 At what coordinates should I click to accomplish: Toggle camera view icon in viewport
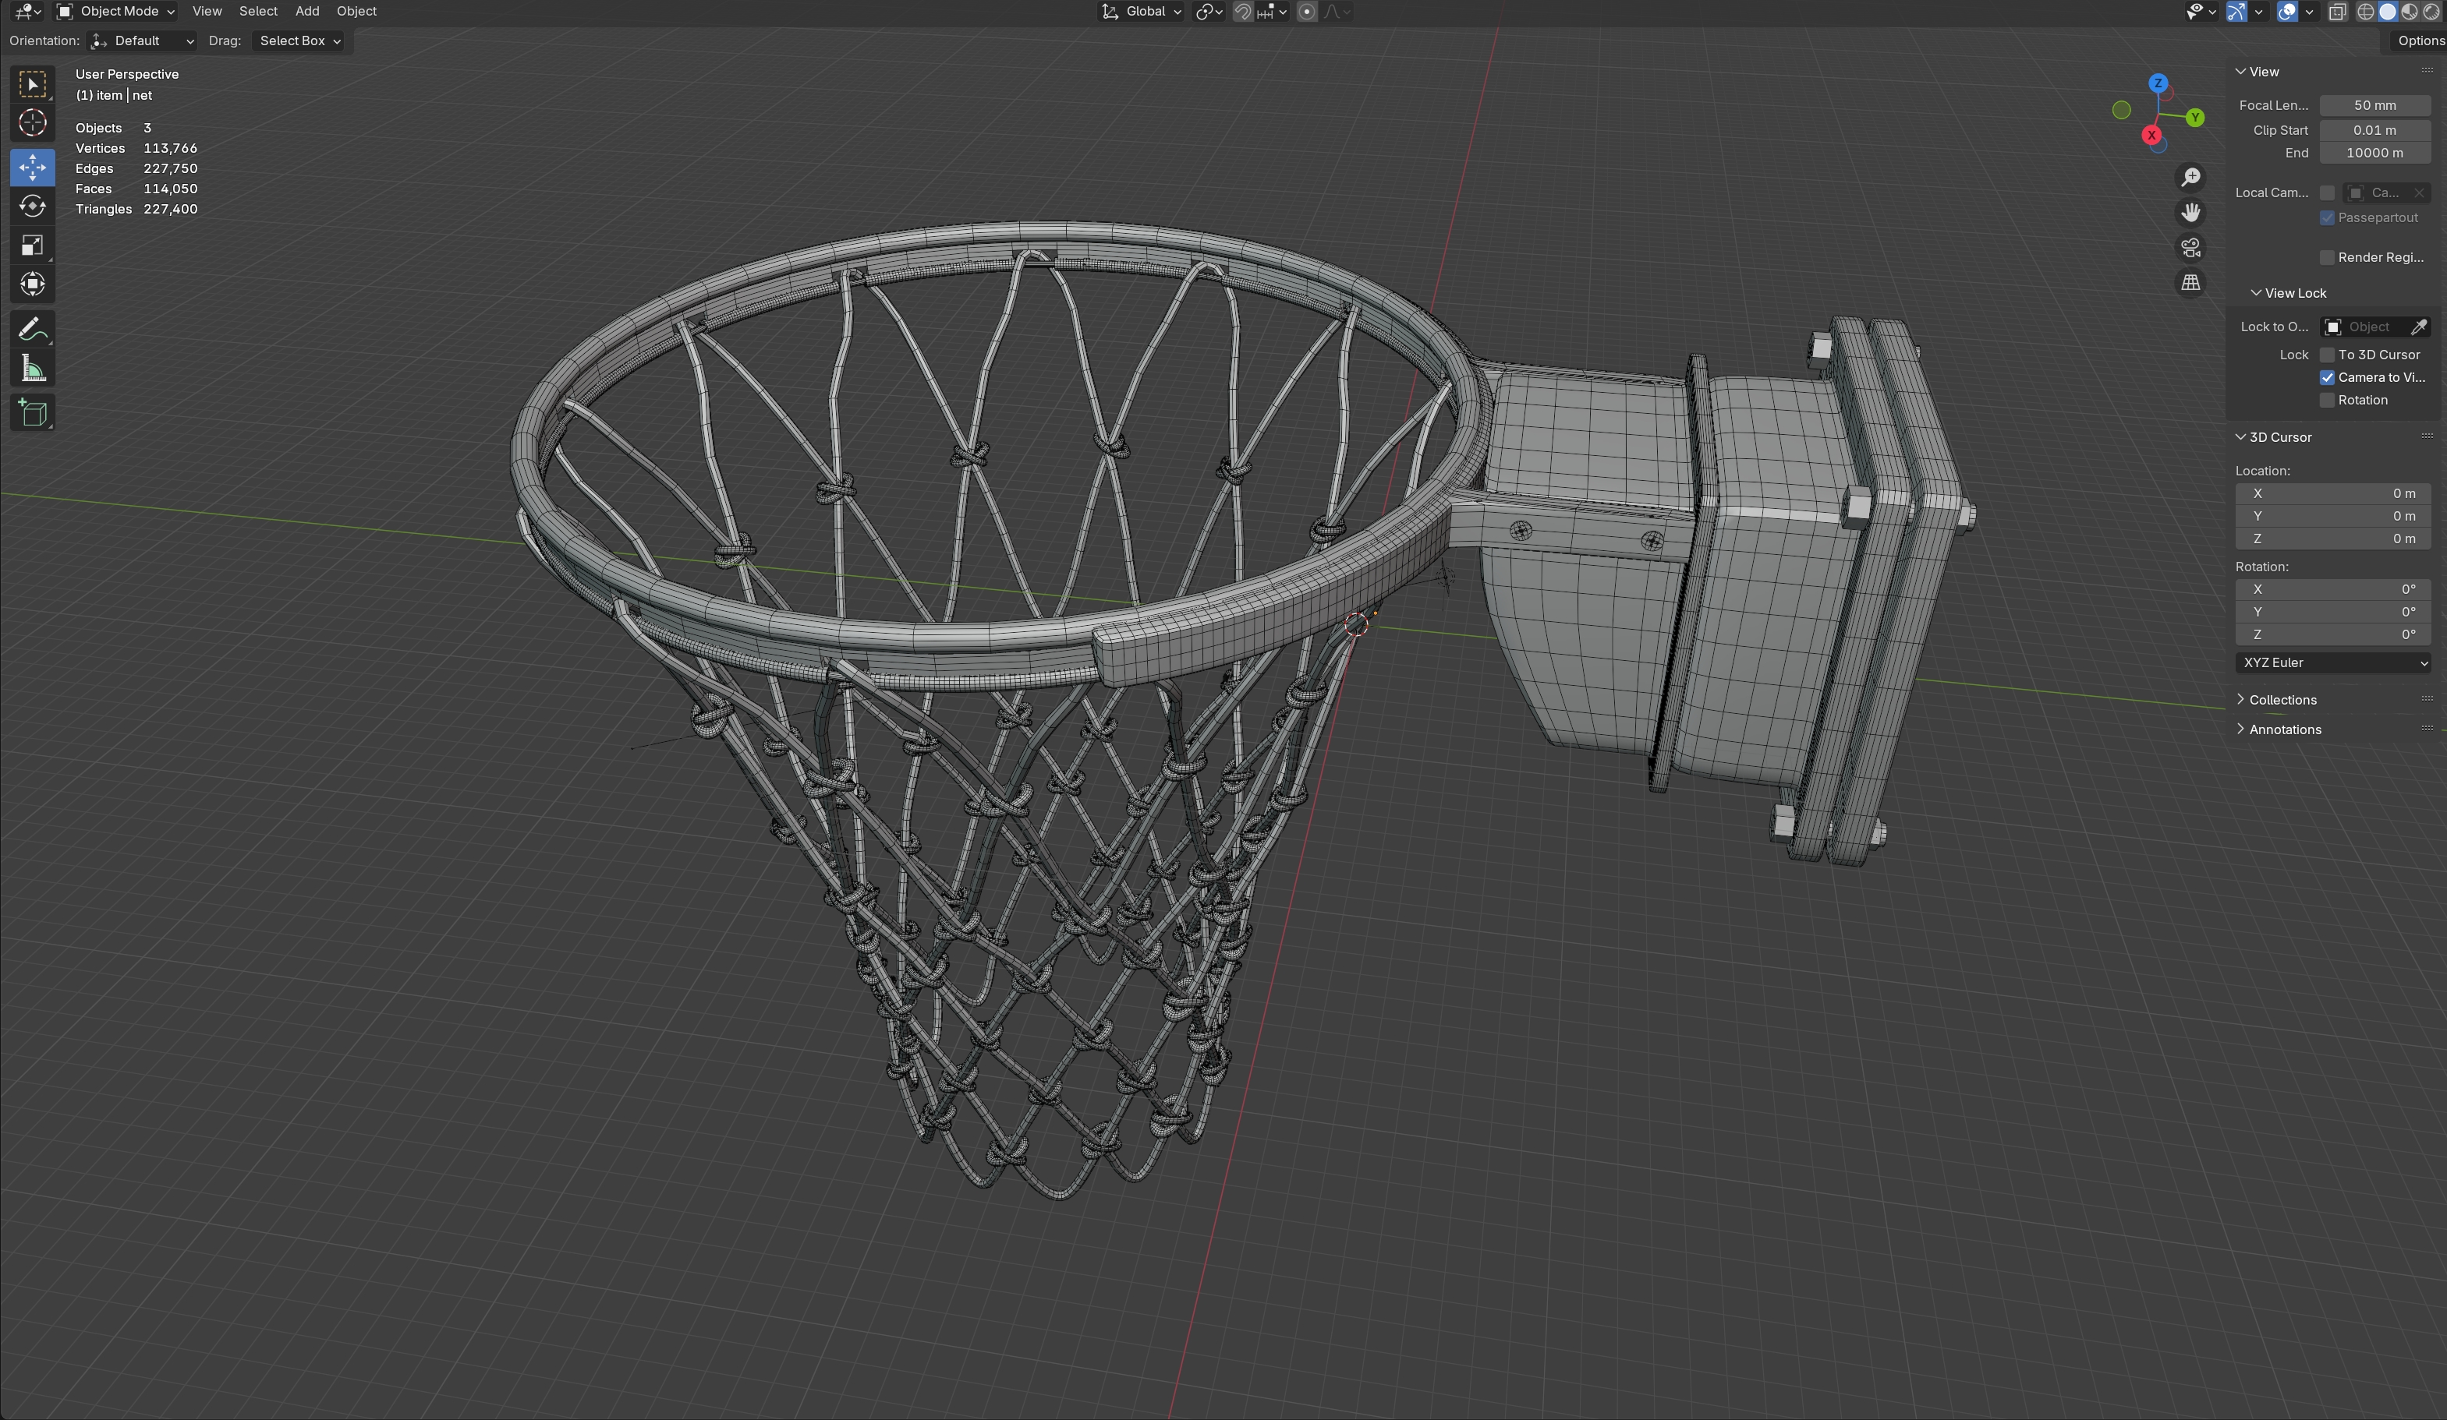tap(2190, 248)
